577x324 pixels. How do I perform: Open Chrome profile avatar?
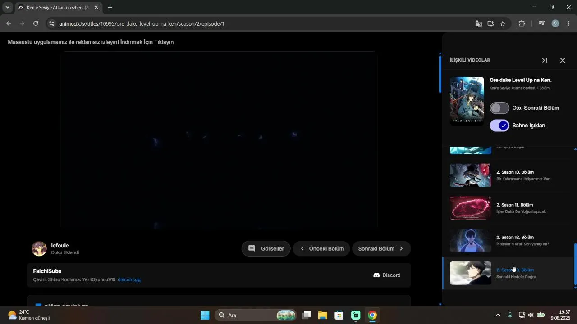[x=555, y=23]
